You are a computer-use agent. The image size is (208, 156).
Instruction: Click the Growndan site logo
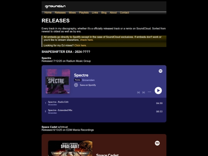pyautogui.click(x=55, y=6)
